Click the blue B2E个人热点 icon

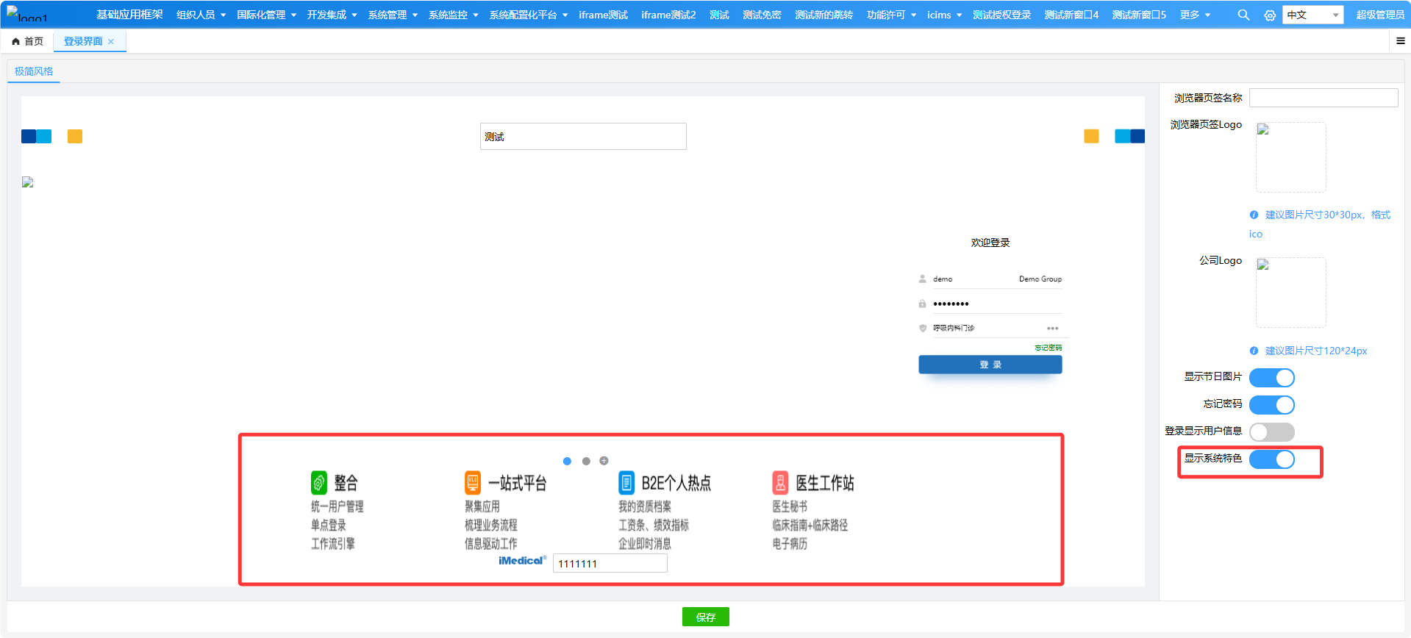626,483
